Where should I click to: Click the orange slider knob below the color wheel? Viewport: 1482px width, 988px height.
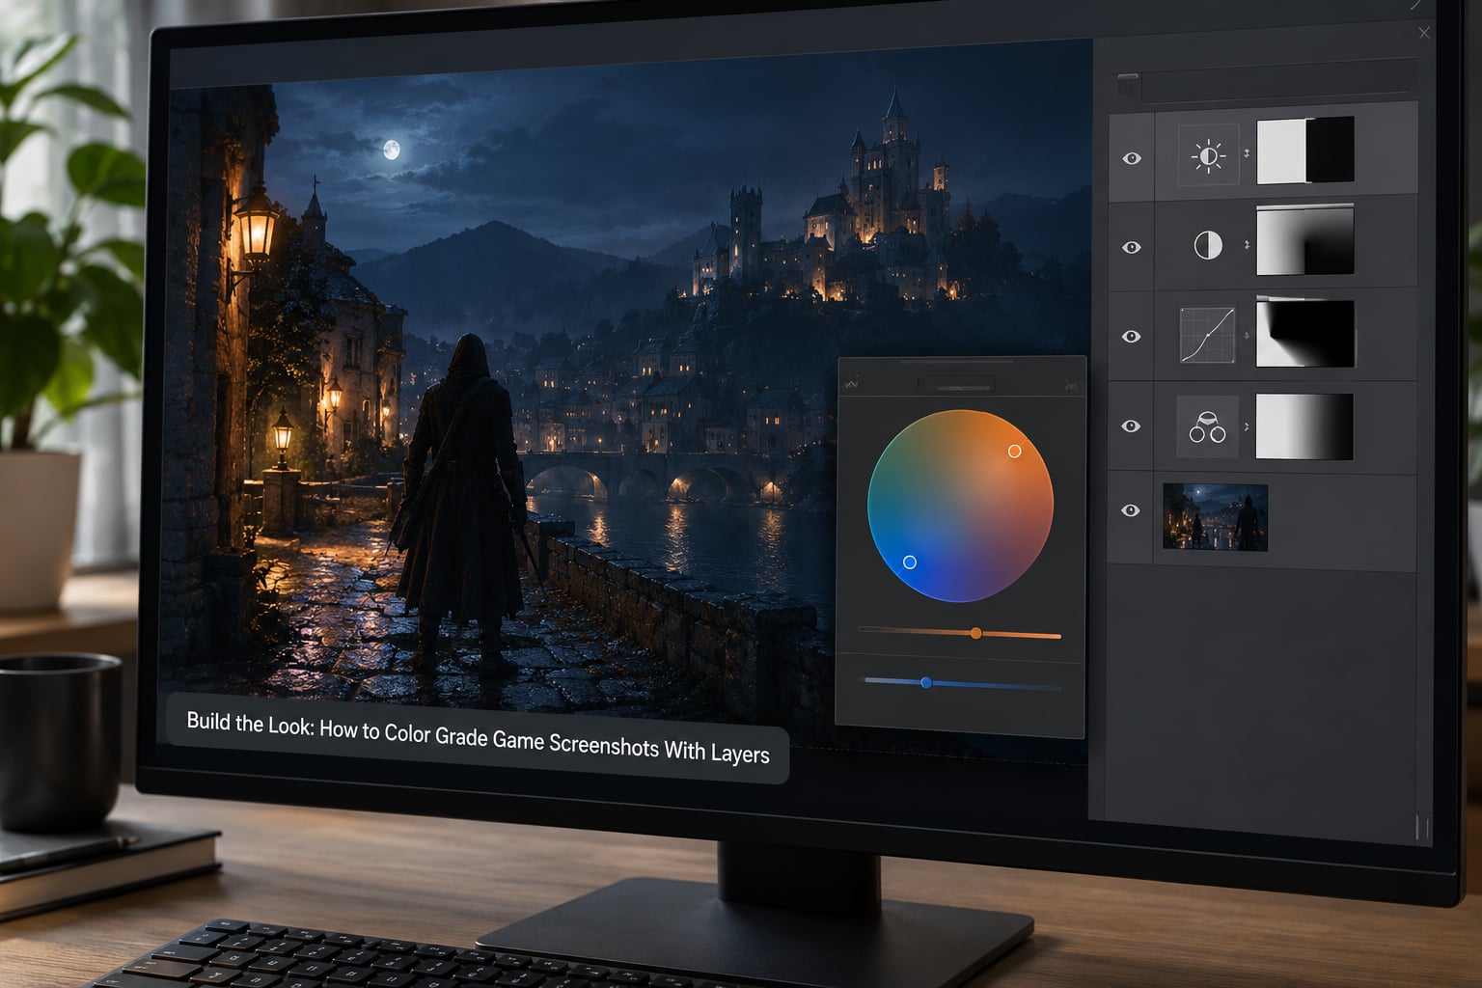point(976,633)
